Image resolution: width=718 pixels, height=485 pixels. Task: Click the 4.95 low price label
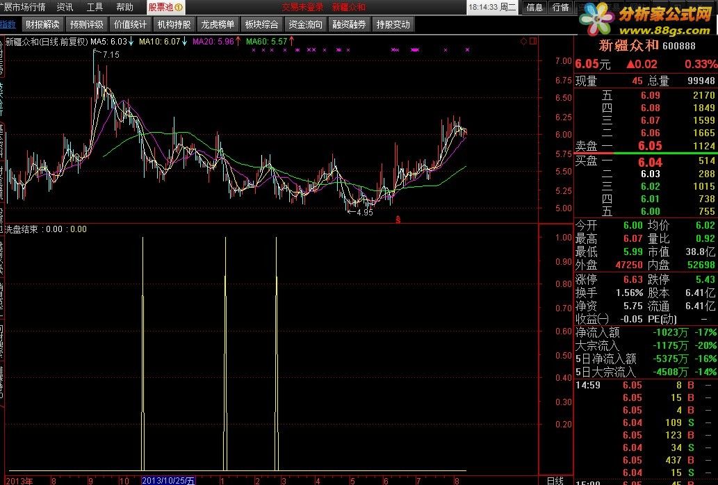pos(364,213)
